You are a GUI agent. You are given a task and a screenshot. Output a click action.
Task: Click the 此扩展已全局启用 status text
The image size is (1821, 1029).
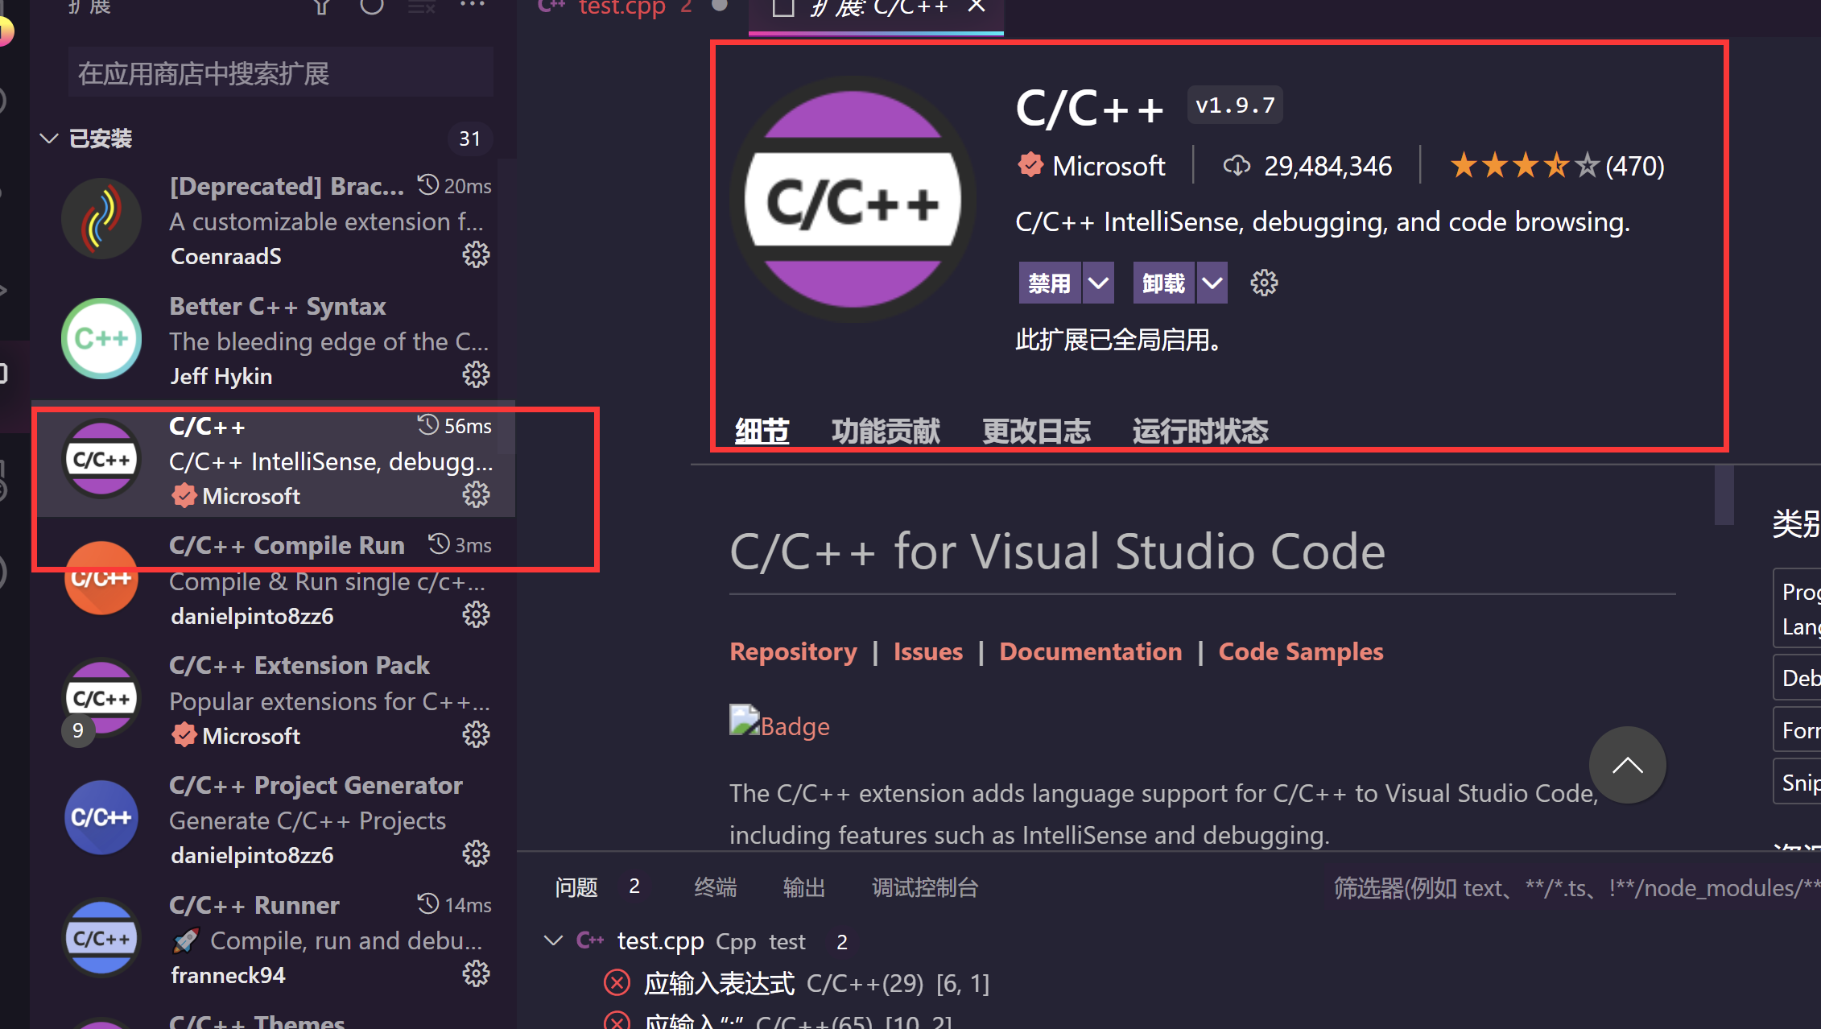pos(1118,339)
